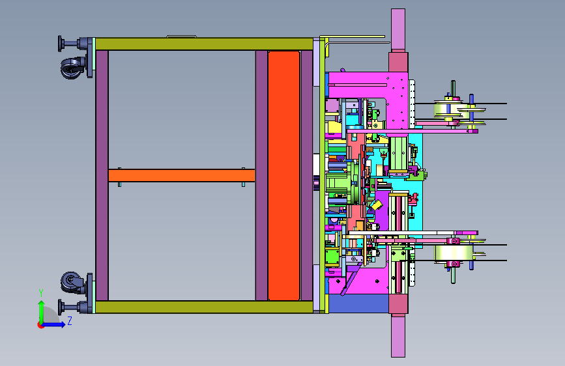Select the olive bottom beam of the frame
Viewport: 565px width, 366px height.
tap(204, 307)
